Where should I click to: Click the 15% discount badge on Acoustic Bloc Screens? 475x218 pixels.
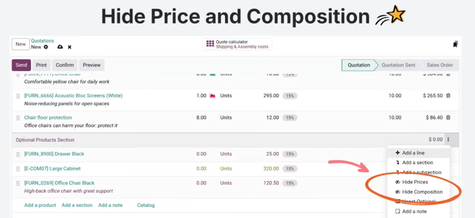click(290, 96)
